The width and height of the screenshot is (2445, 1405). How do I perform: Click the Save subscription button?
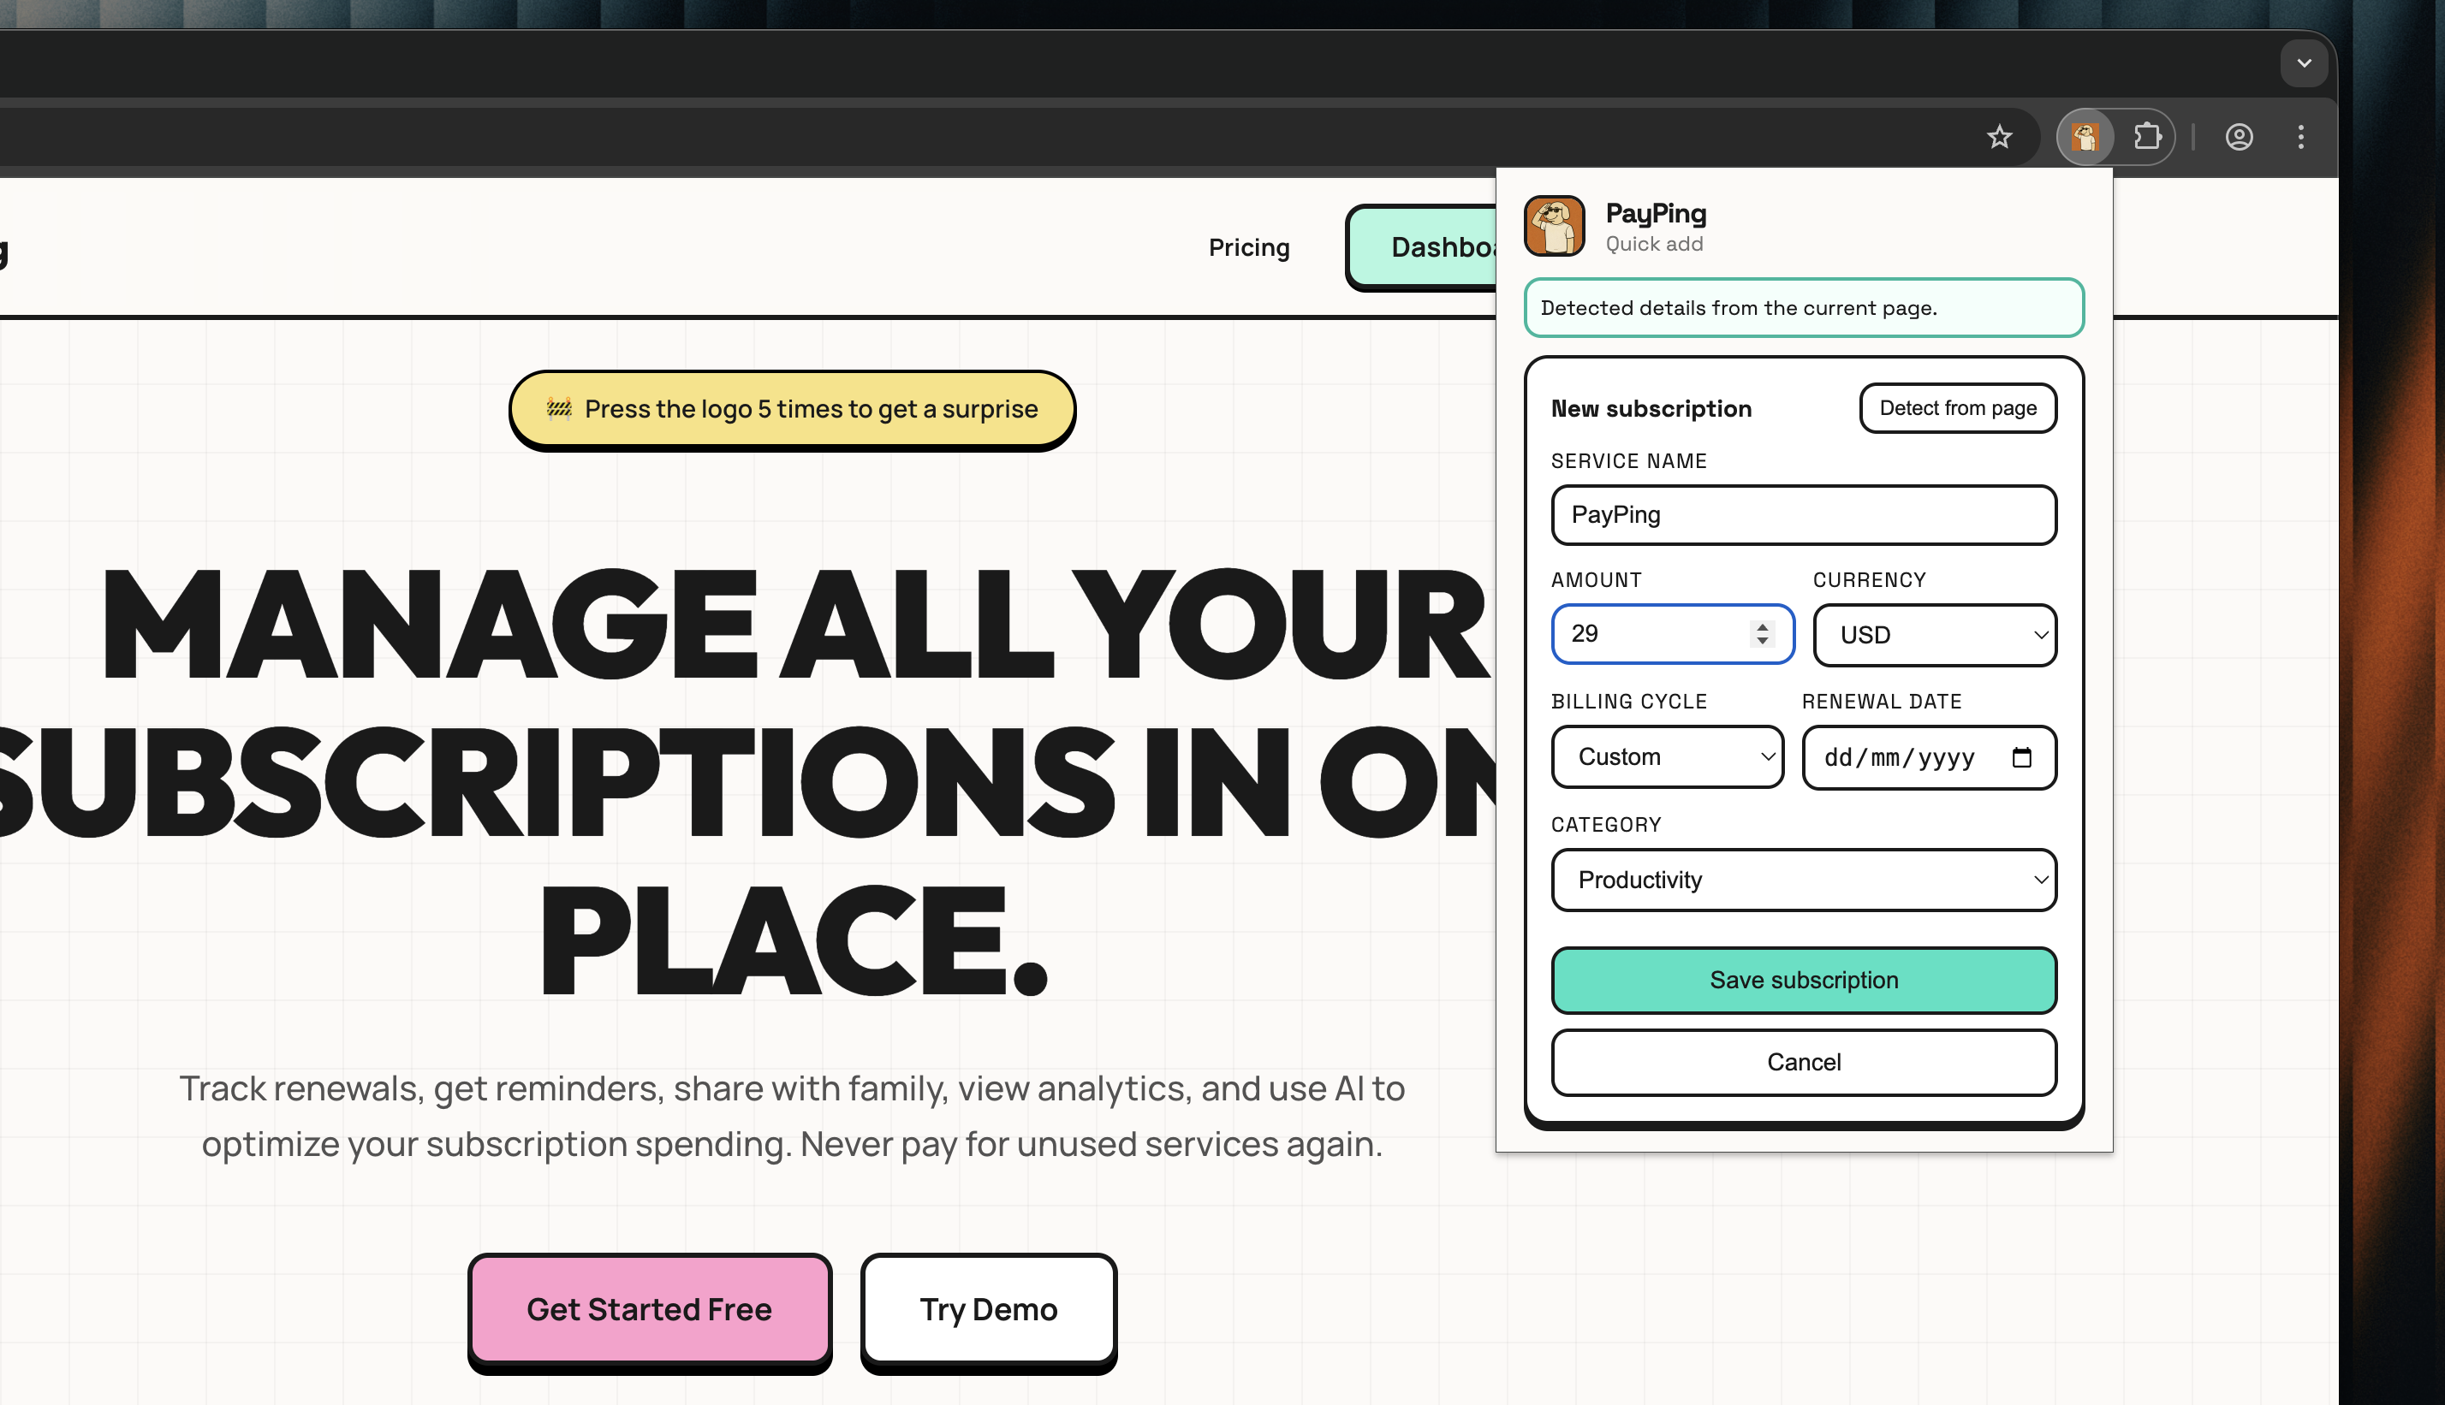1803,981
